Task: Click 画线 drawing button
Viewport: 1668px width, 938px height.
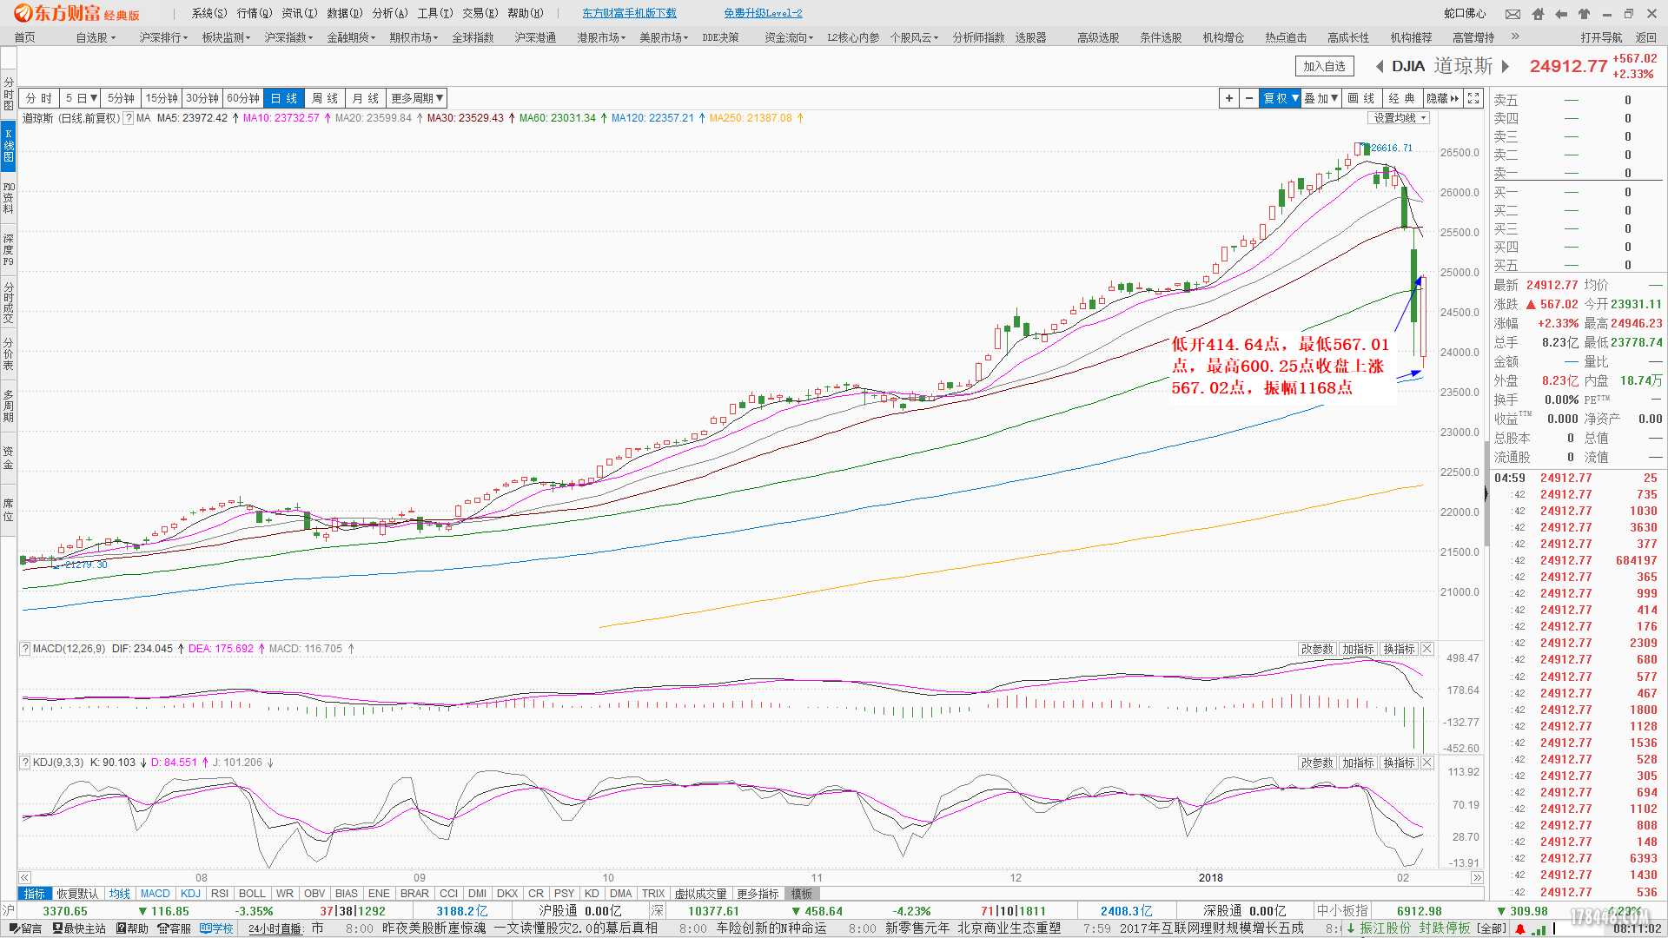Action: [1361, 98]
